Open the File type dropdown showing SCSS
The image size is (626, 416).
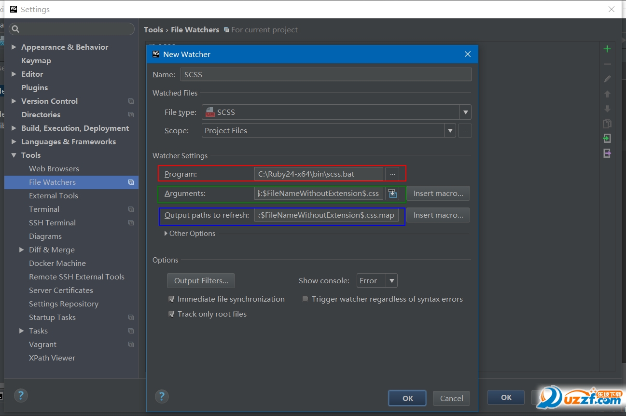[x=465, y=112]
